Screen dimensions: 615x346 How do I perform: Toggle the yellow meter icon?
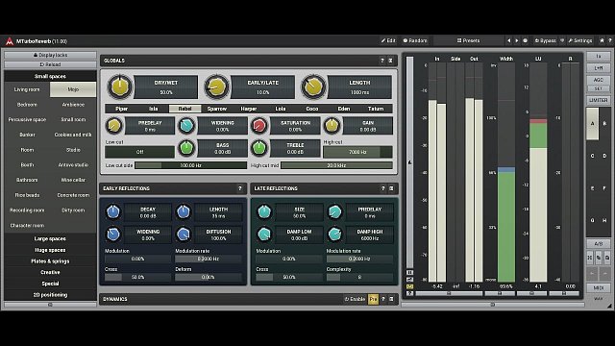click(409, 286)
